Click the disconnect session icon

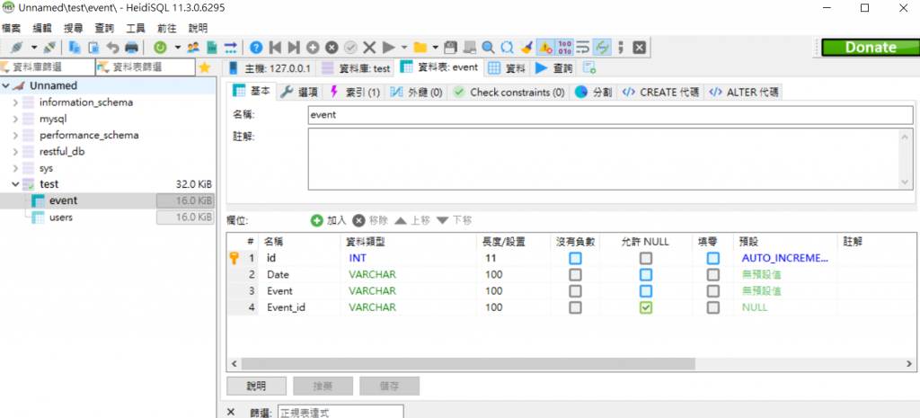[x=49, y=47]
